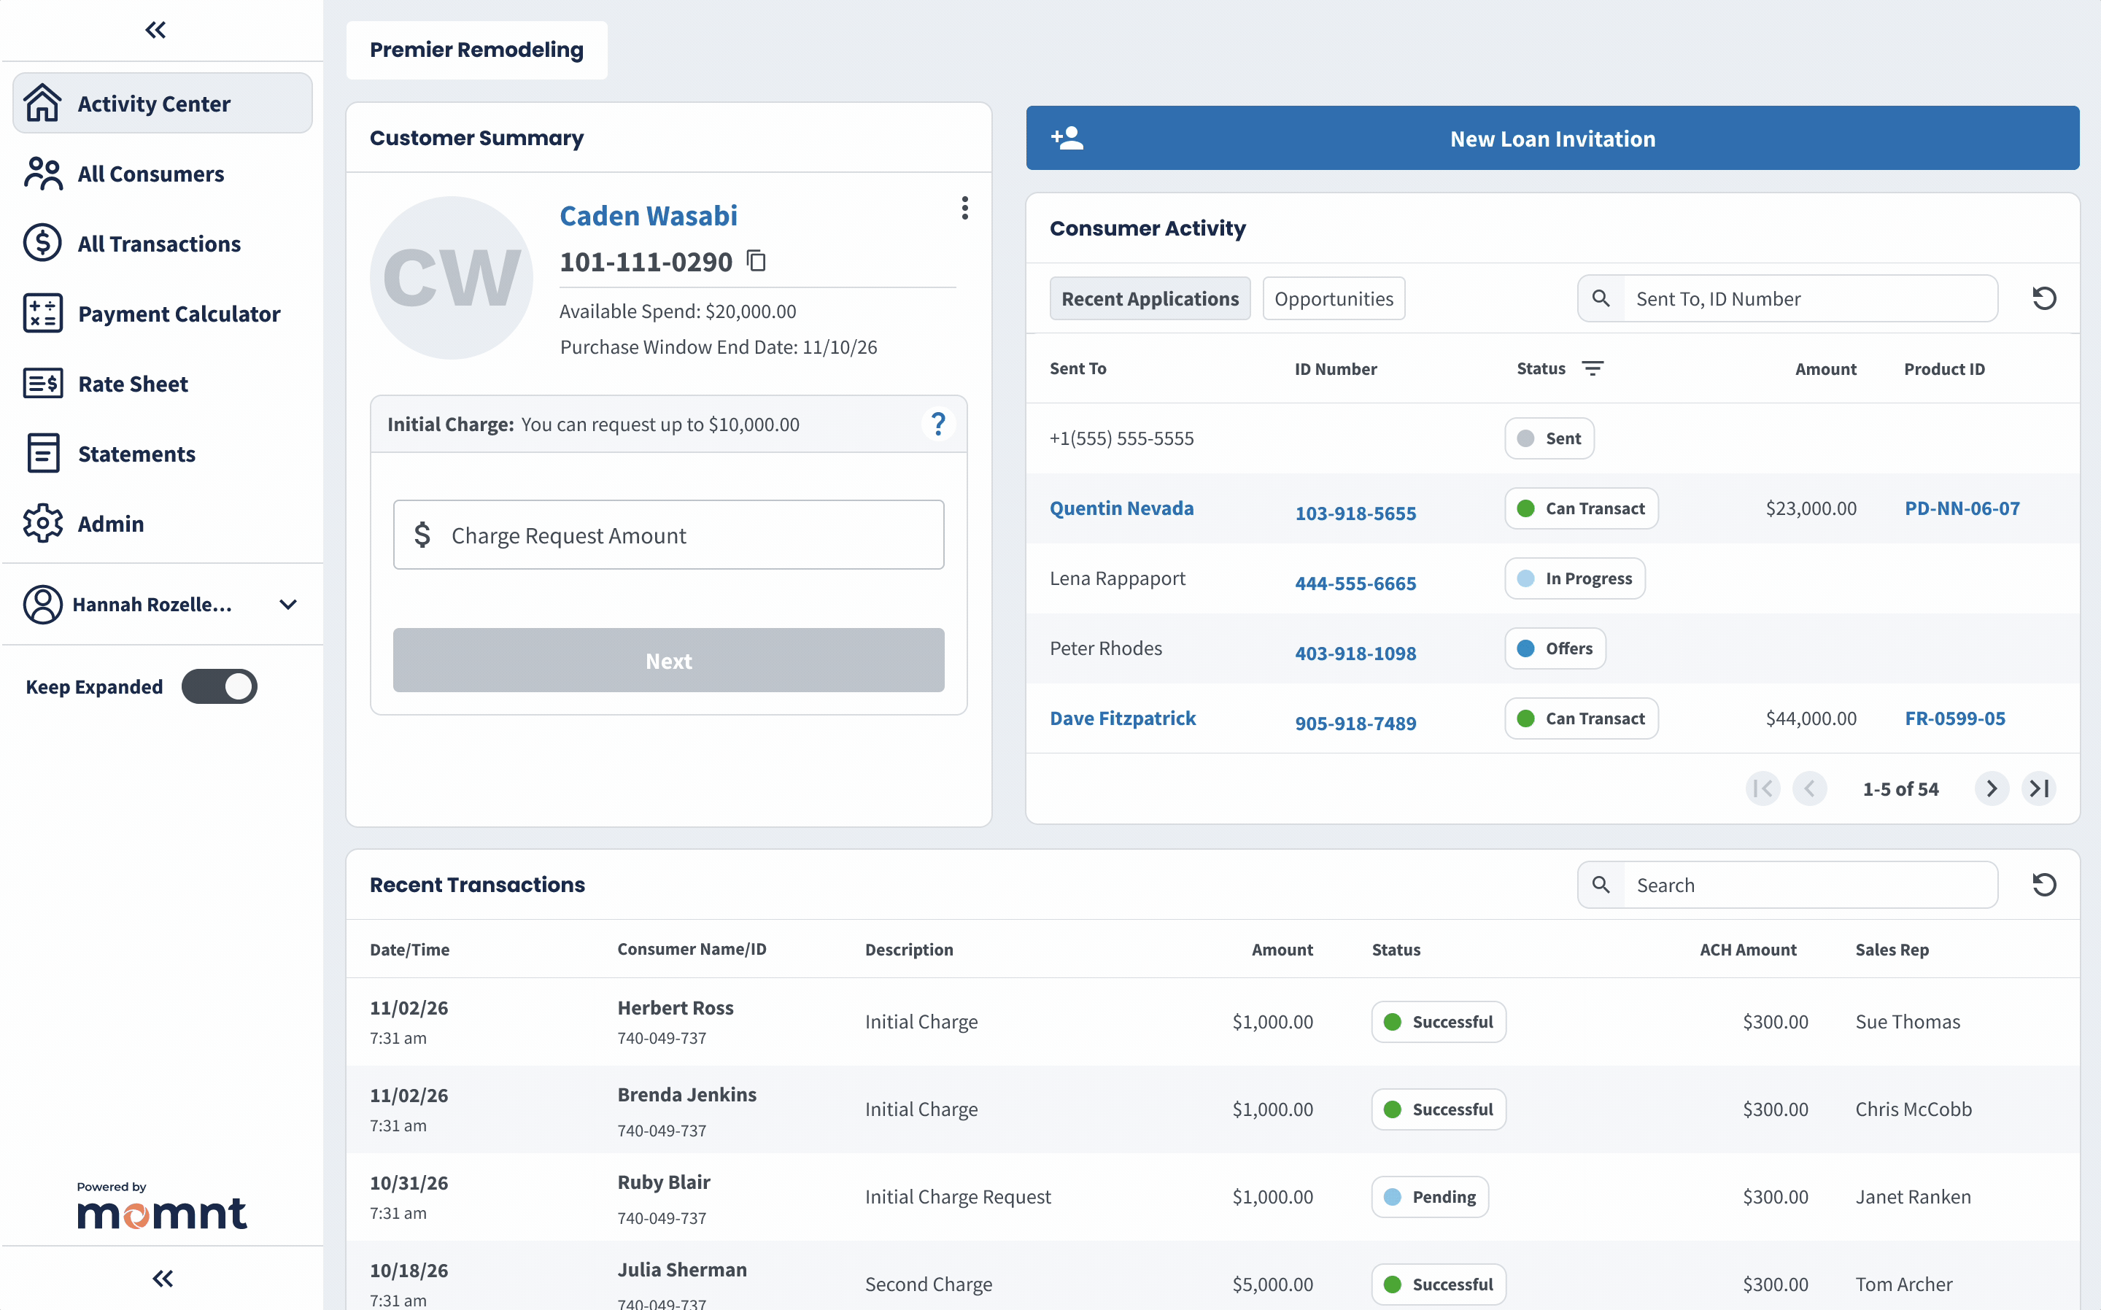Start a New Loan Invitation
Image resolution: width=2101 pixels, height=1310 pixels.
click(1551, 138)
